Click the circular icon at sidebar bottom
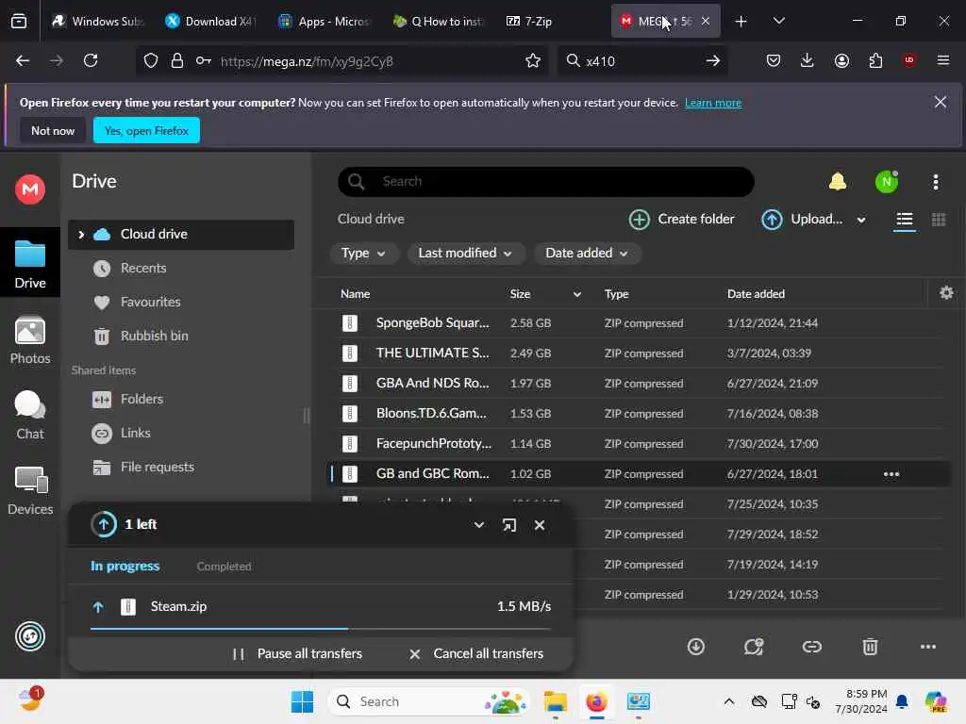 point(29,636)
